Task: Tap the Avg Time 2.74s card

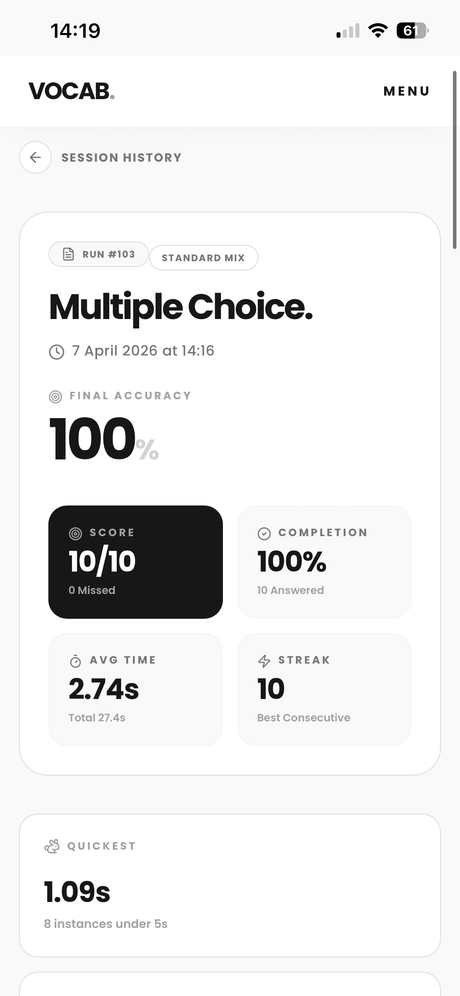Action: (x=136, y=689)
